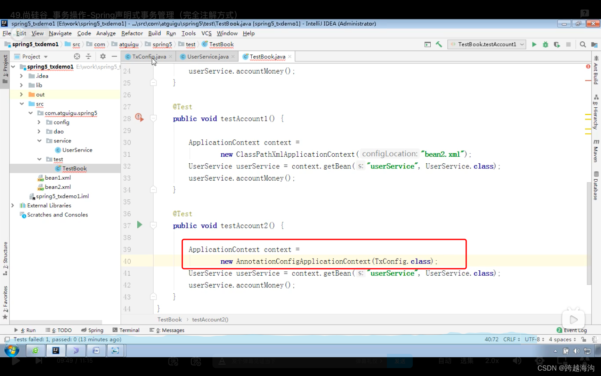Change encoding via UTF-8 status item
The width and height of the screenshot is (601, 376).
[534, 339]
